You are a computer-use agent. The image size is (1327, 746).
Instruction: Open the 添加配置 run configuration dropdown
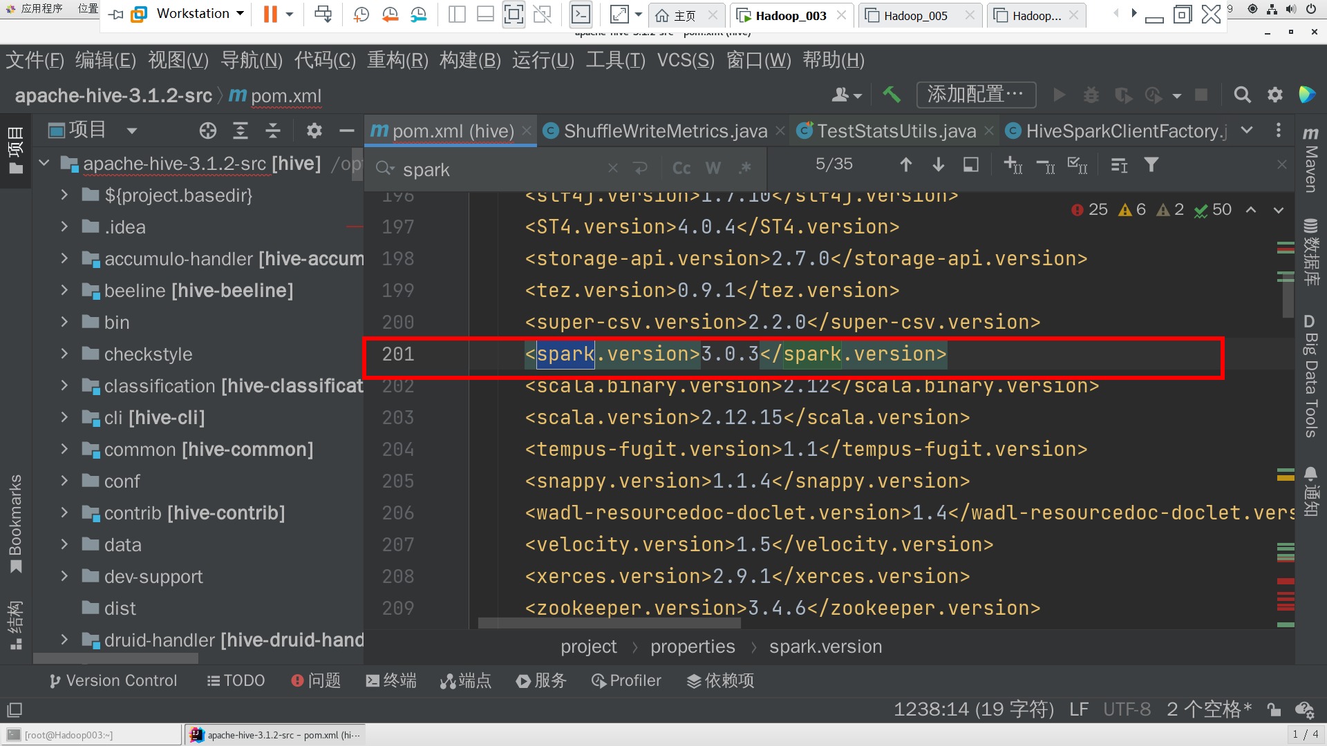pos(976,95)
